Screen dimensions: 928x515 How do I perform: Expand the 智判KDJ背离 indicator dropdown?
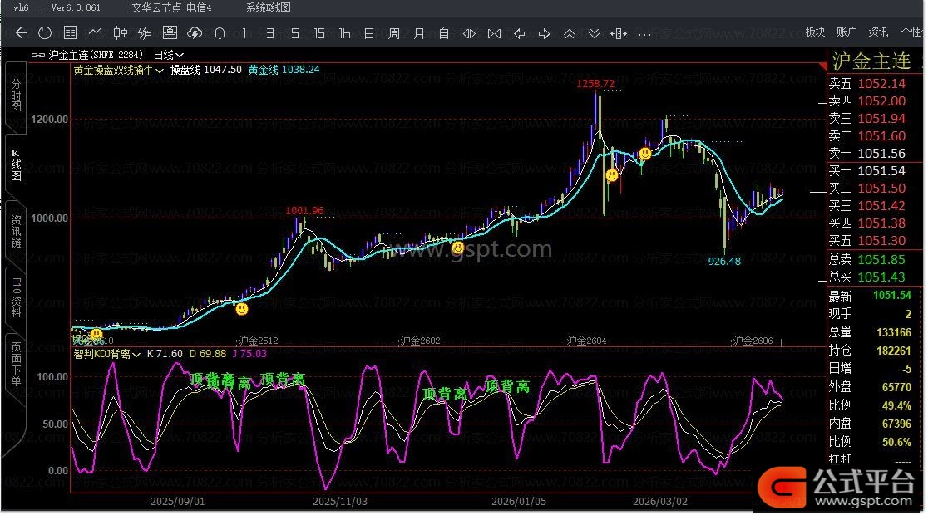pos(136,355)
